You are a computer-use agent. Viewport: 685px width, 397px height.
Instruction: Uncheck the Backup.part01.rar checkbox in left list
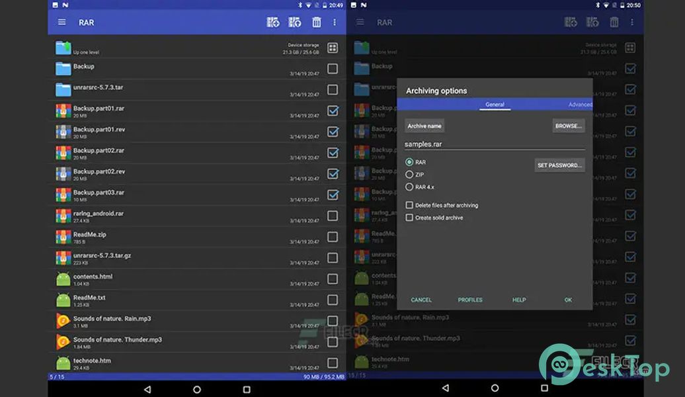[x=333, y=110]
